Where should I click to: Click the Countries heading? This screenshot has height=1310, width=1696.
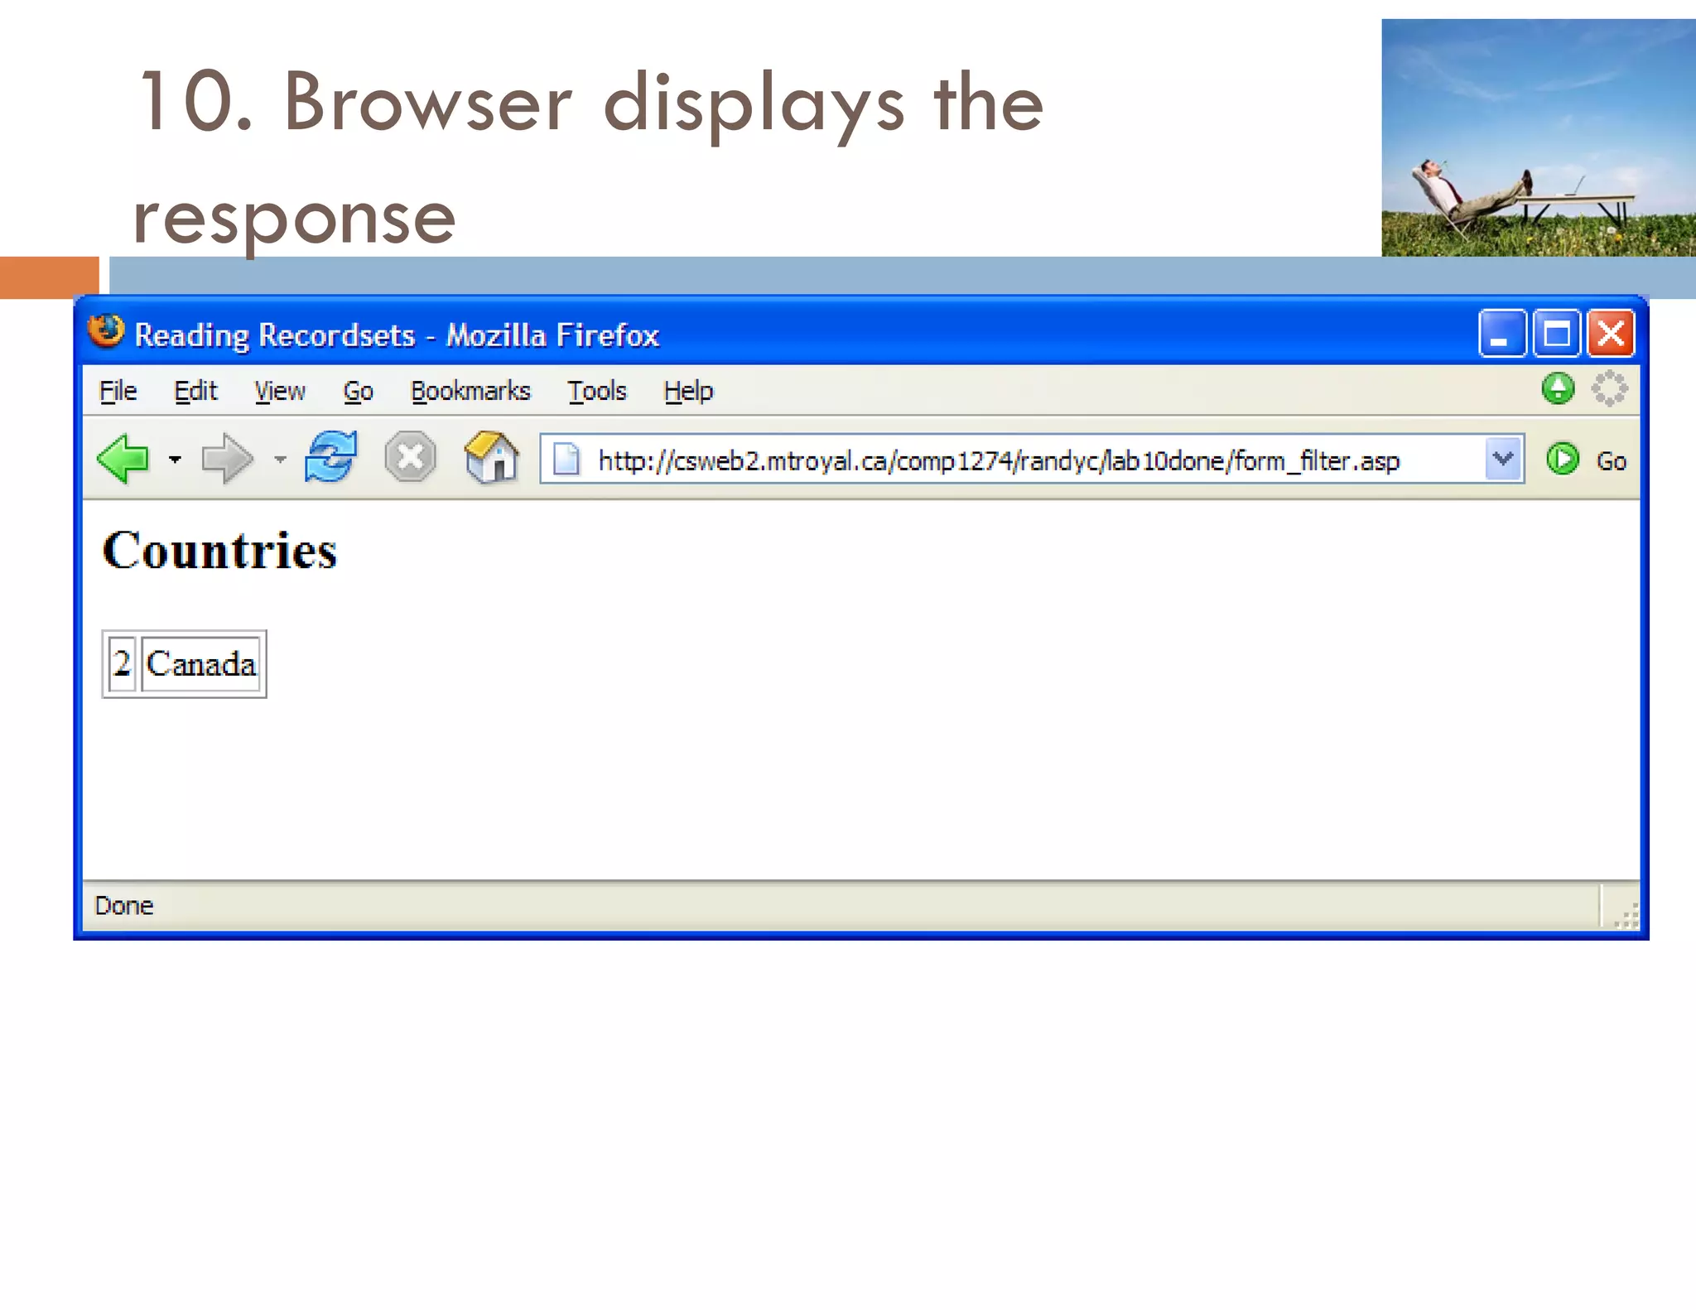(x=219, y=551)
